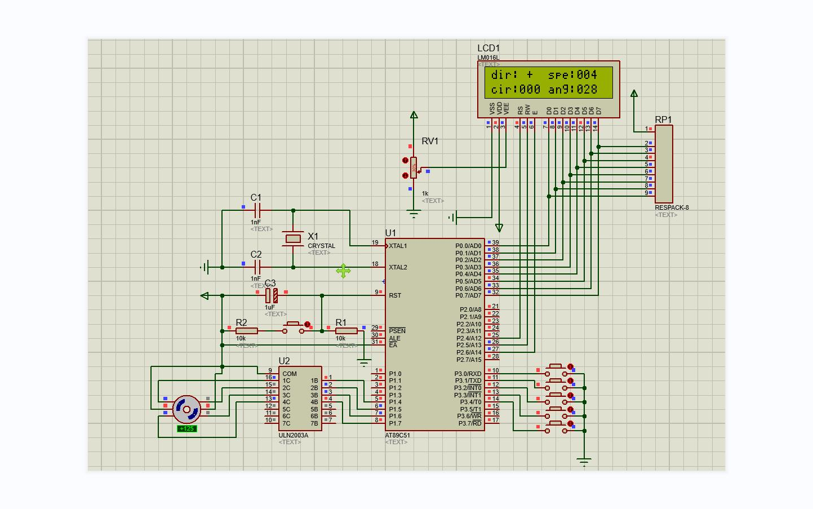Click the ground symbol left of C2

click(x=205, y=267)
